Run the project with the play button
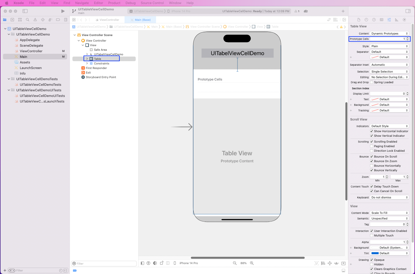Screen dimensions: 415x274 (63, 11)
